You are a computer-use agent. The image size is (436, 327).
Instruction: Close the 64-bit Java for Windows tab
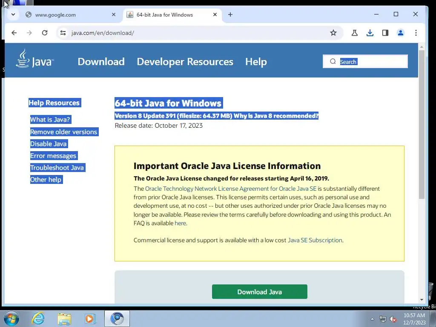[215, 14]
